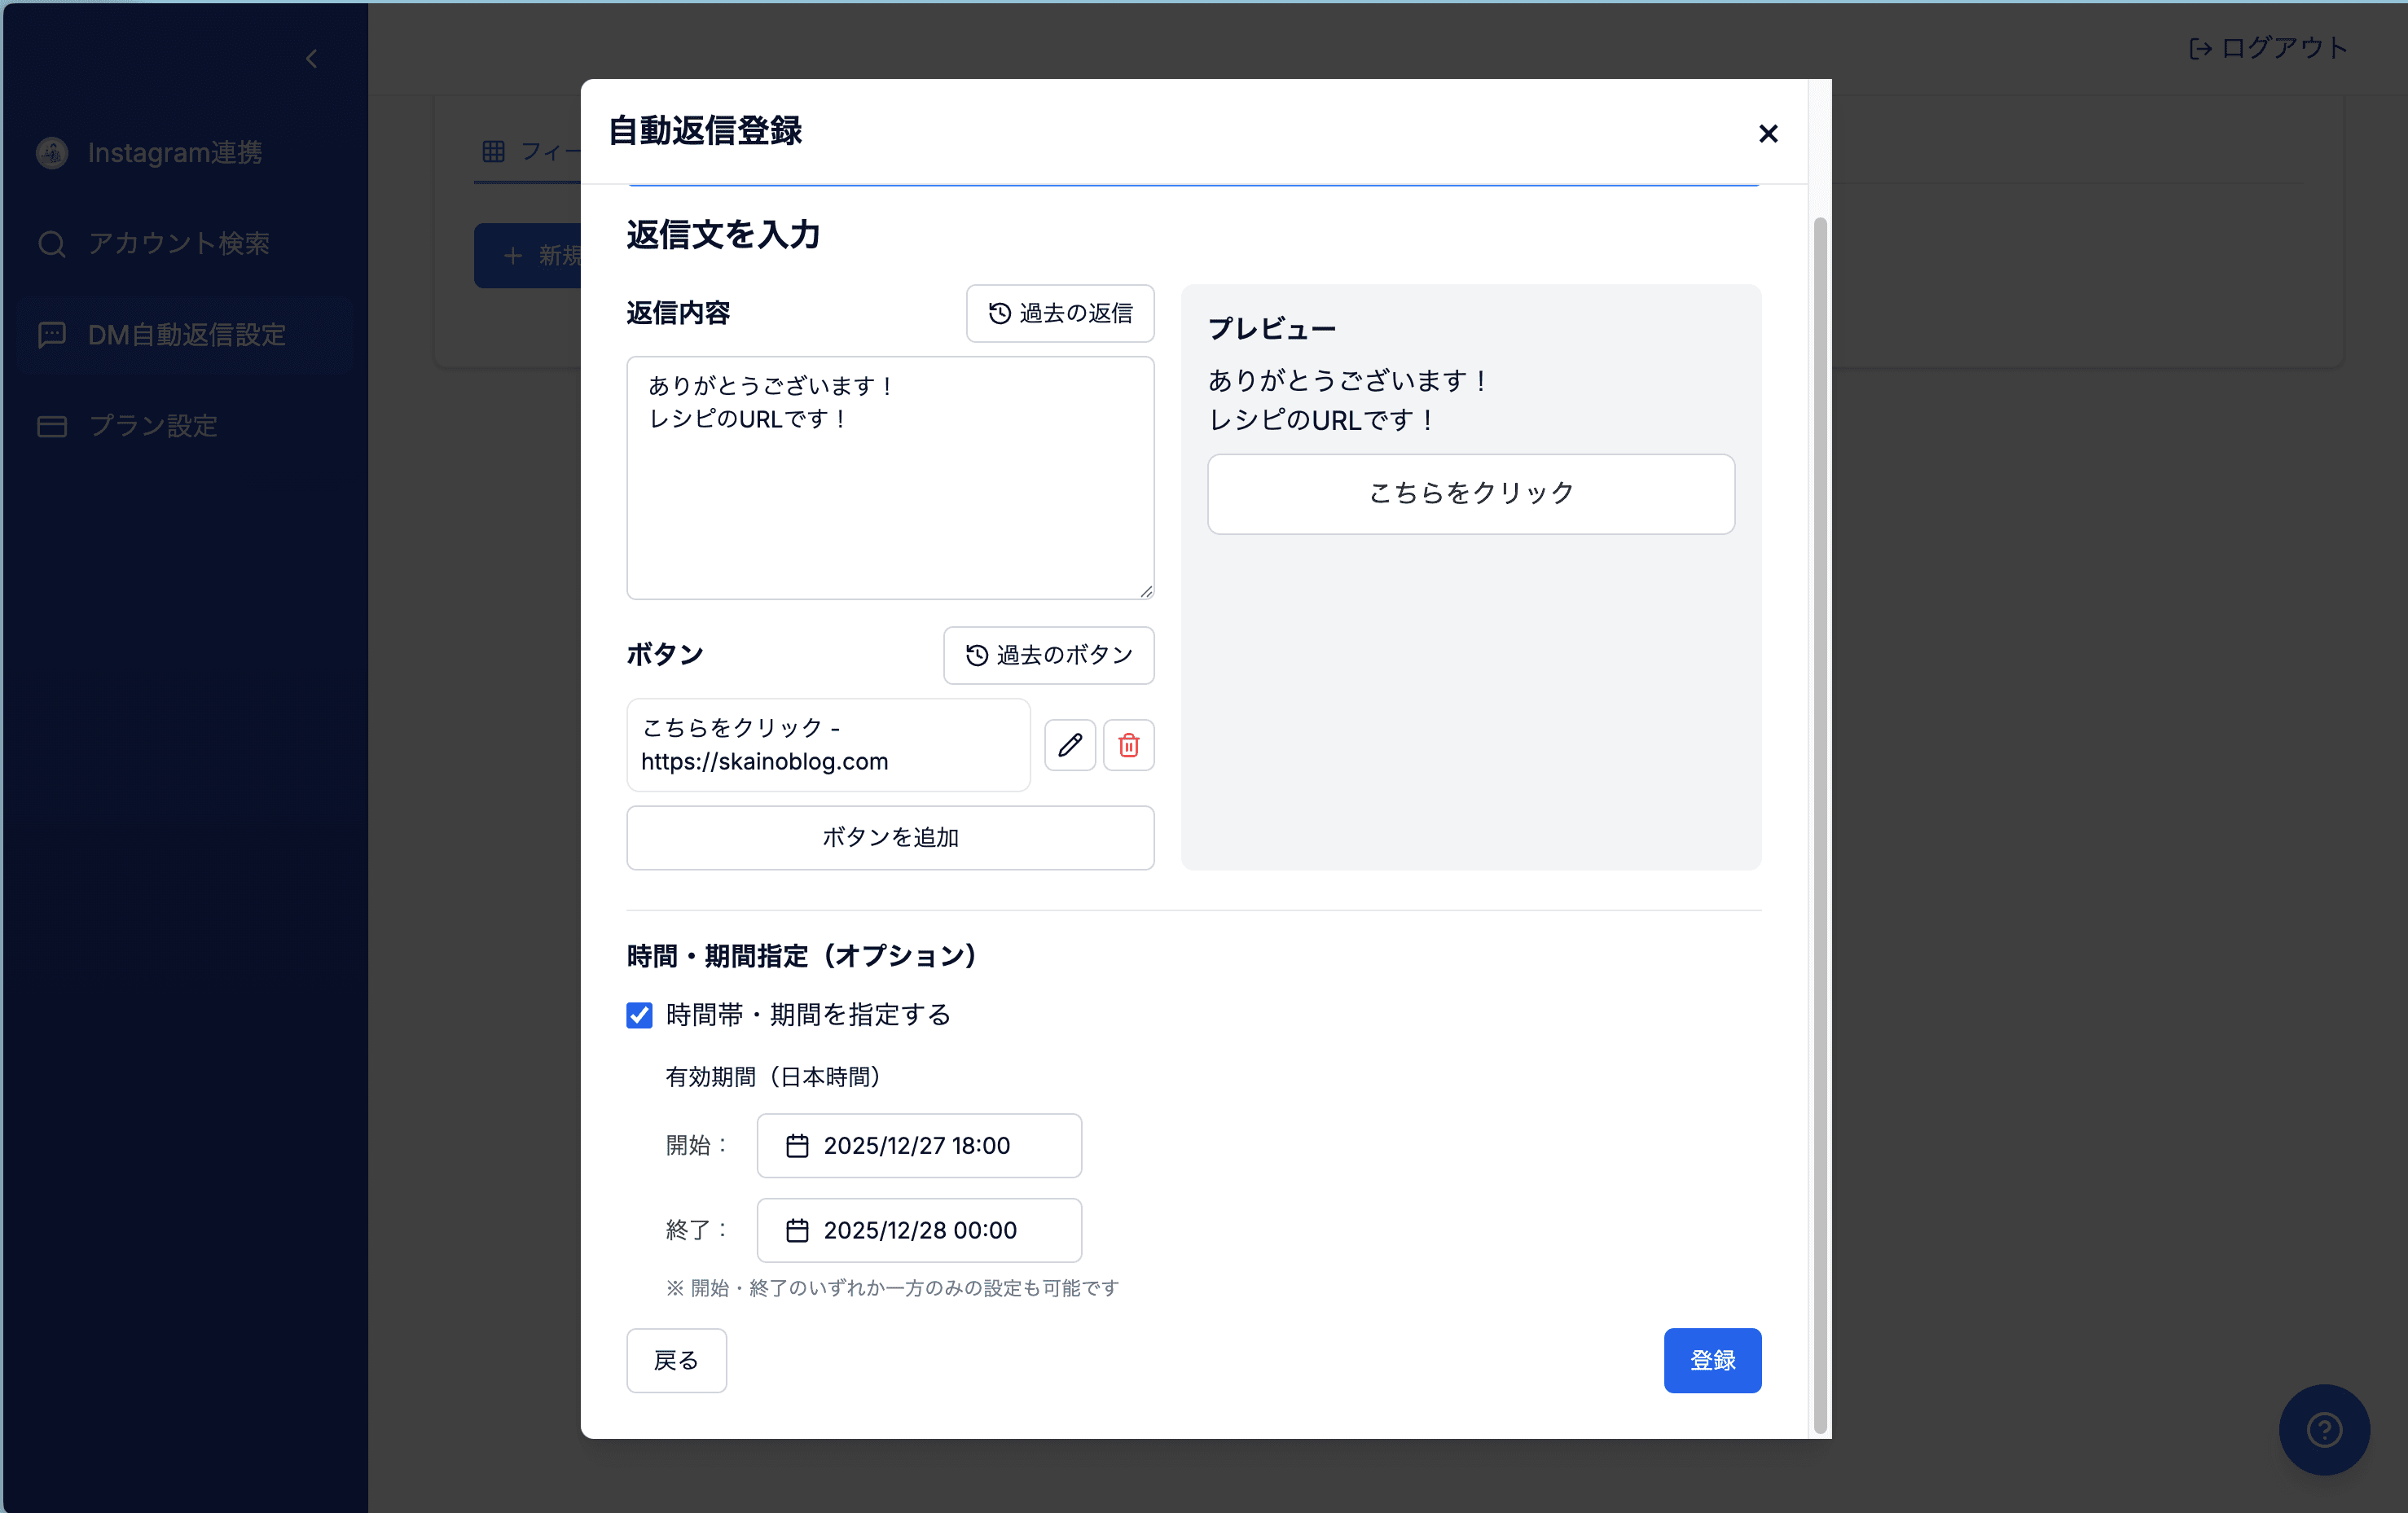2408x1513 pixels.
Task: Click the floating help question mark button
Action: 2323,1429
